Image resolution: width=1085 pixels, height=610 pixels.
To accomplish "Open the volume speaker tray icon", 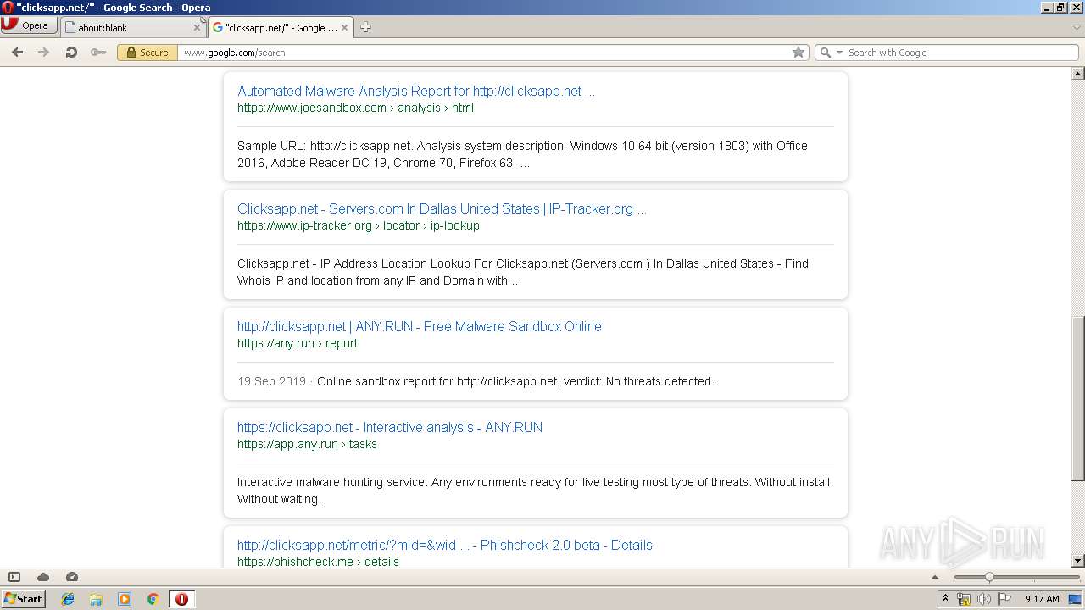I will [984, 599].
